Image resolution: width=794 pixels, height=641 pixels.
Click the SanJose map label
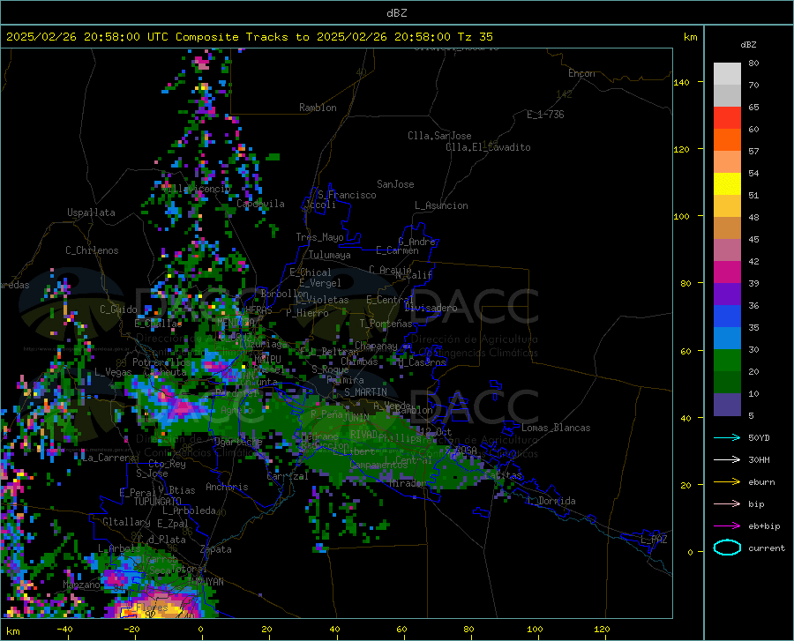395,184
